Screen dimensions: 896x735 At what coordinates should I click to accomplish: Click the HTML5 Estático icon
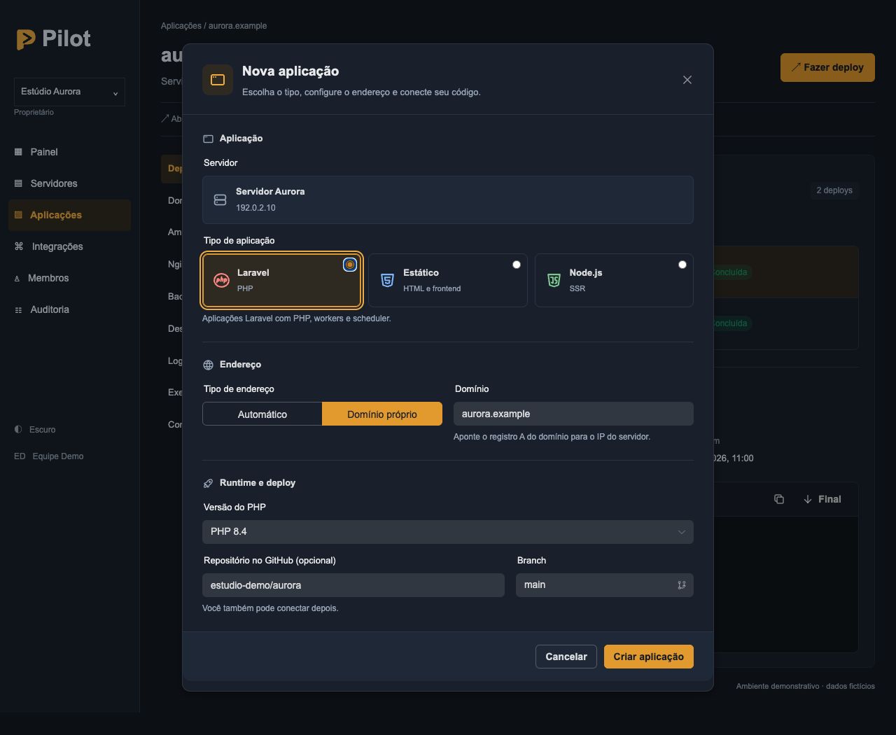tap(387, 280)
